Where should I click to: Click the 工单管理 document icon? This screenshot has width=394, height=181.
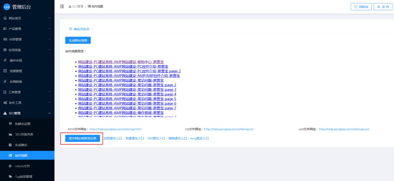point(5,92)
